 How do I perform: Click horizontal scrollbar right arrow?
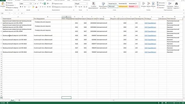click(x=183, y=100)
